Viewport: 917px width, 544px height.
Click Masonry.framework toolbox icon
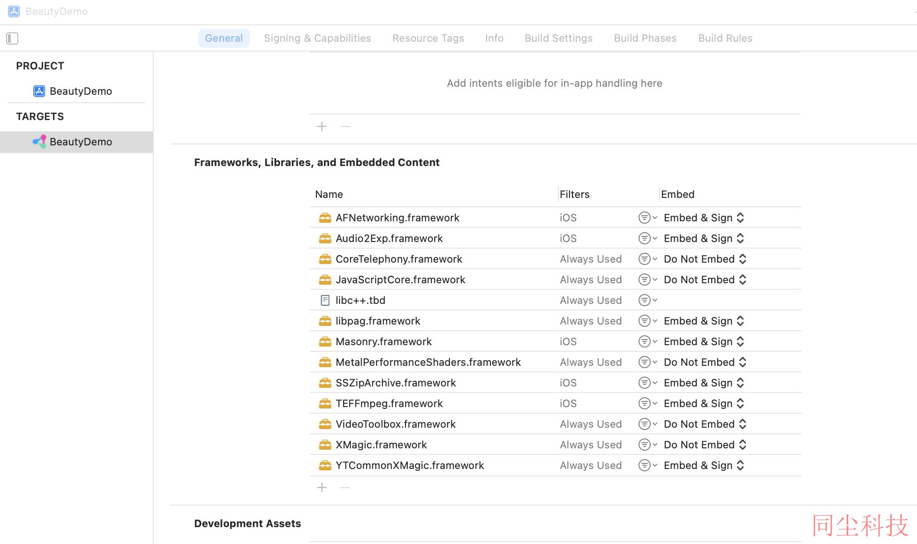point(325,341)
